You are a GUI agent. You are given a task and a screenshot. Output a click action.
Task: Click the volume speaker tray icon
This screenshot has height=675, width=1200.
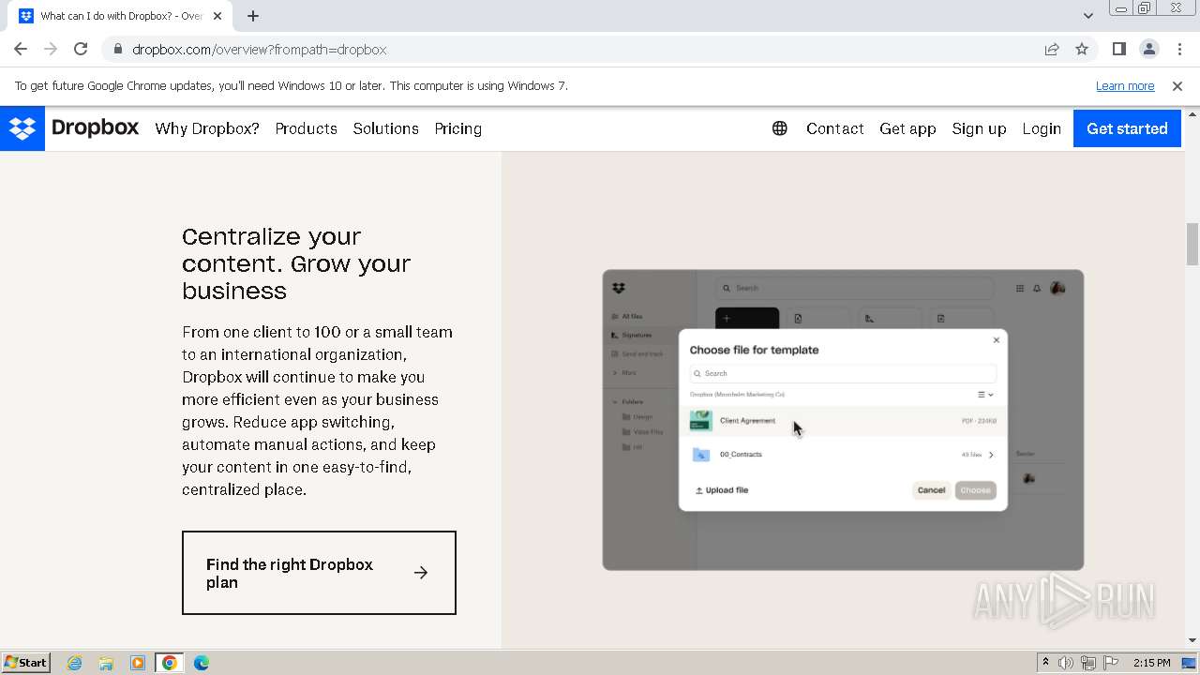[1066, 663]
